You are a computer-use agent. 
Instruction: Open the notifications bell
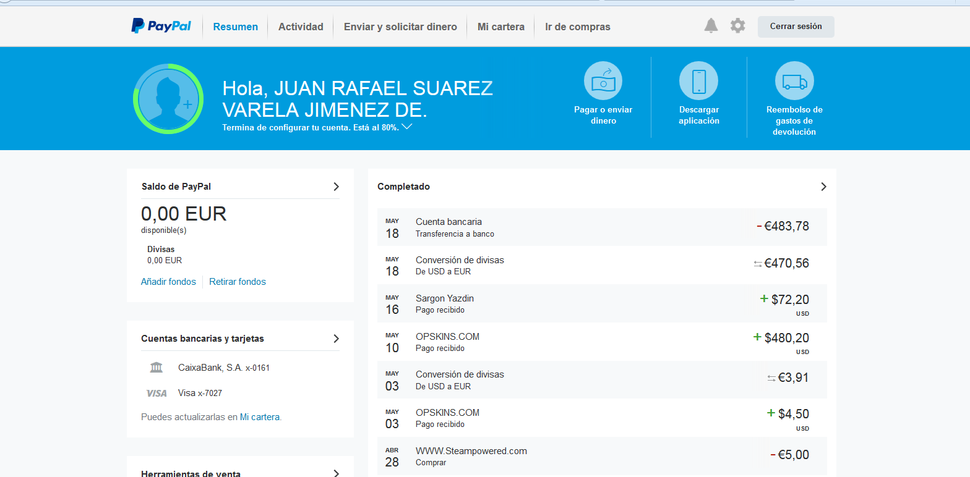711,26
